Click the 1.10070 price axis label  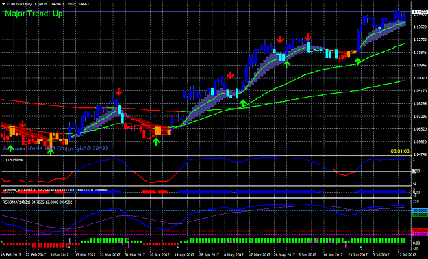[420, 78]
